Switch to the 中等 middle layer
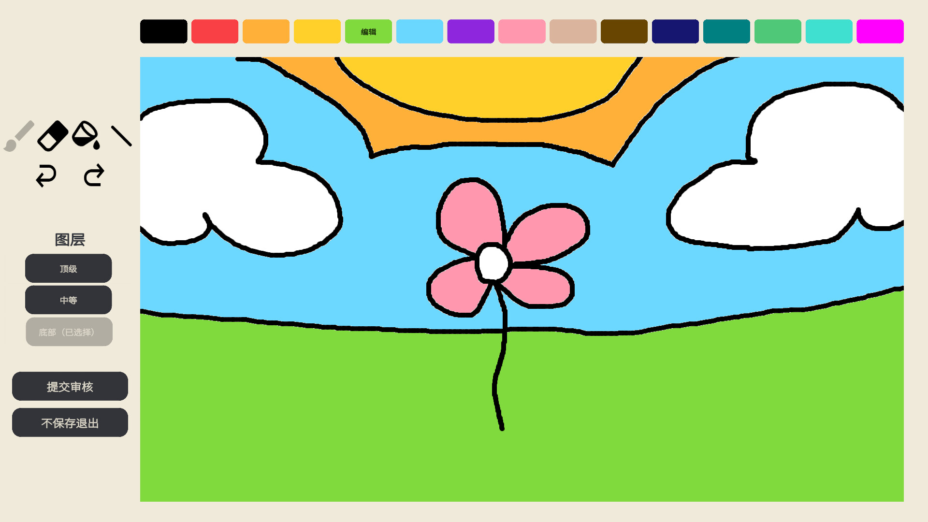The width and height of the screenshot is (928, 522). [69, 300]
